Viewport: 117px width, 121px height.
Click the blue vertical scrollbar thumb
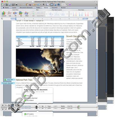point(97,73)
